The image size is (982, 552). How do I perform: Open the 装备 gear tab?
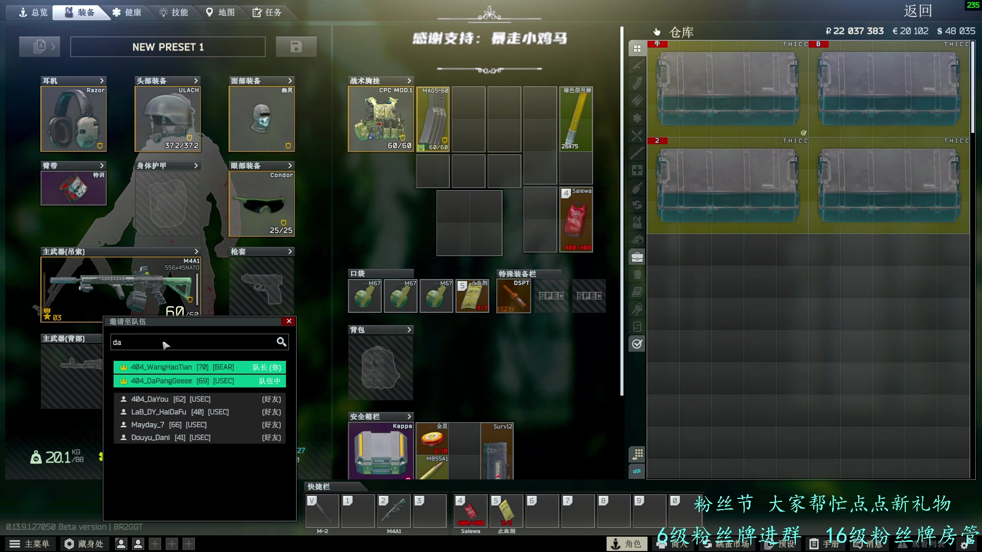tap(80, 12)
